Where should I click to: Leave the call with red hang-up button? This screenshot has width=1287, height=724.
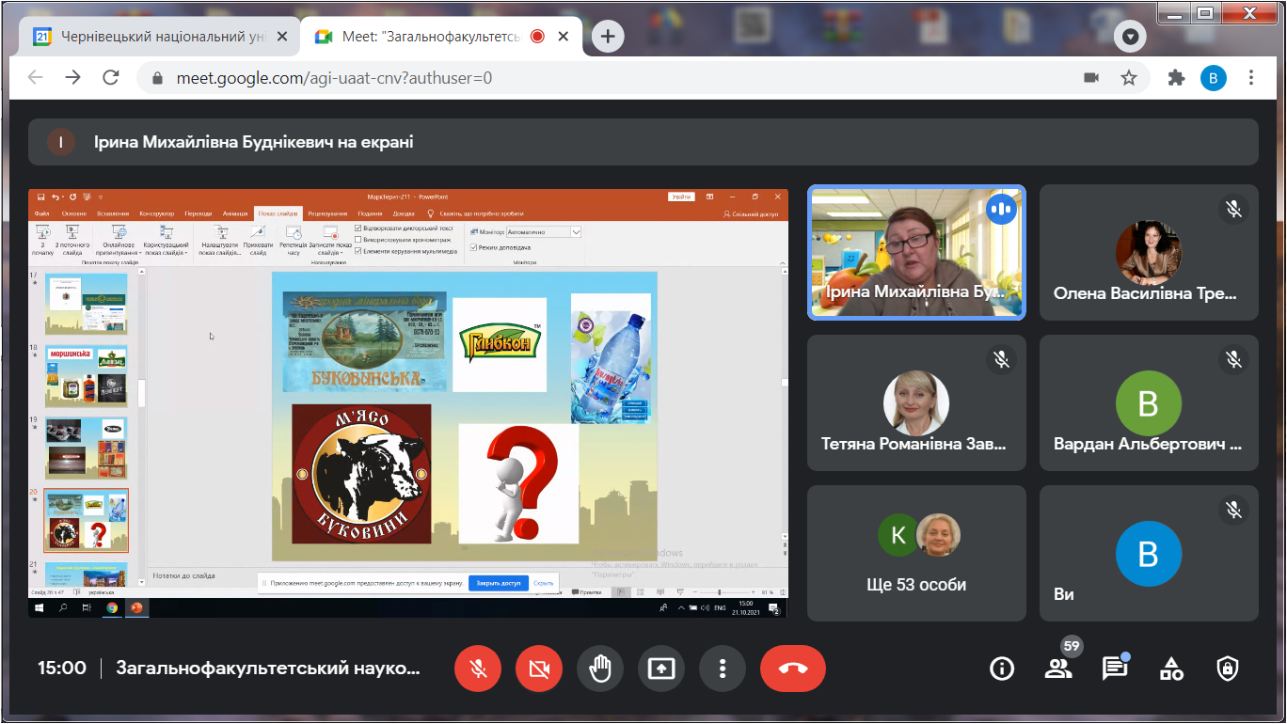coord(793,669)
